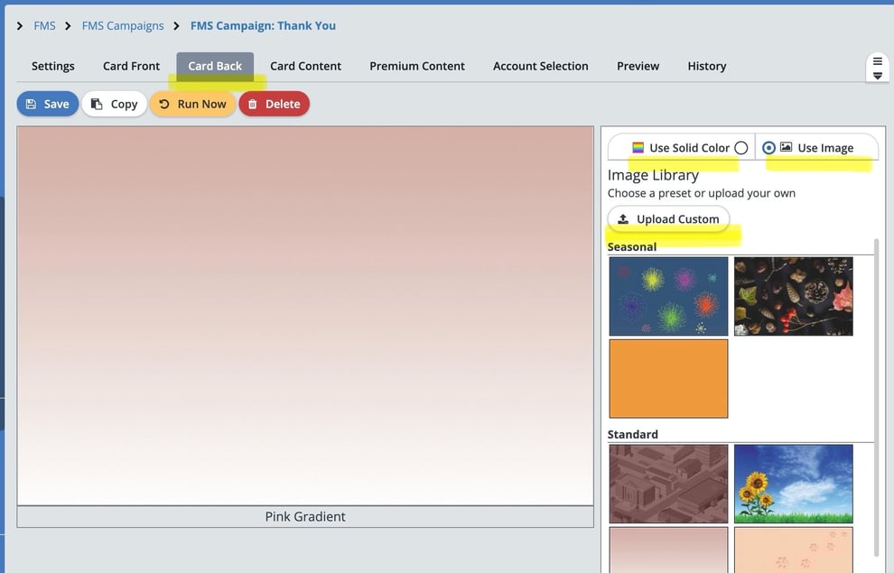Choose the autumn leaves and pinecones image
The width and height of the screenshot is (894, 573).
(793, 296)
